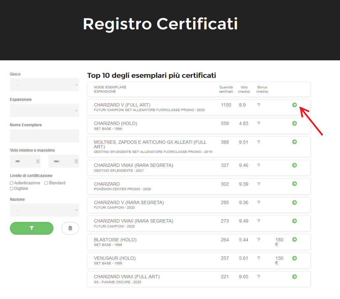Select SS - FIAMME OSCURE - 2020 subtitle
This screenshot has width=340, height=299.
[117, 282]
